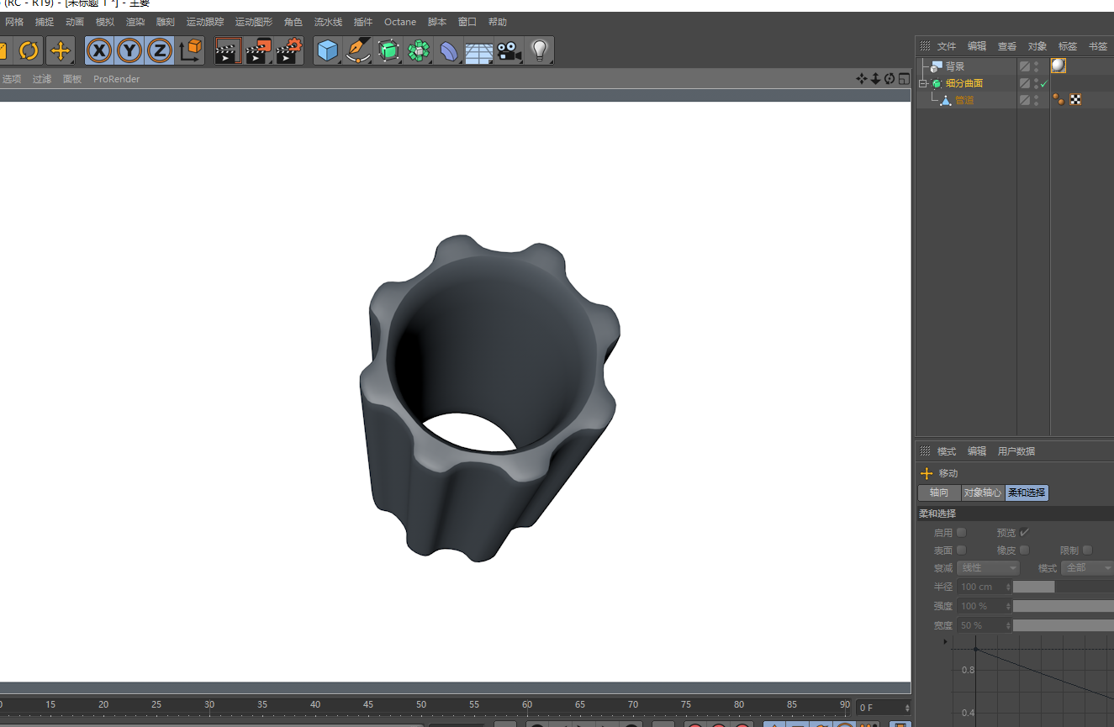The width and height of the screenshot is (1114, 727).
Task: Open the 渲染 menu
Action: [x=135, y=22]
